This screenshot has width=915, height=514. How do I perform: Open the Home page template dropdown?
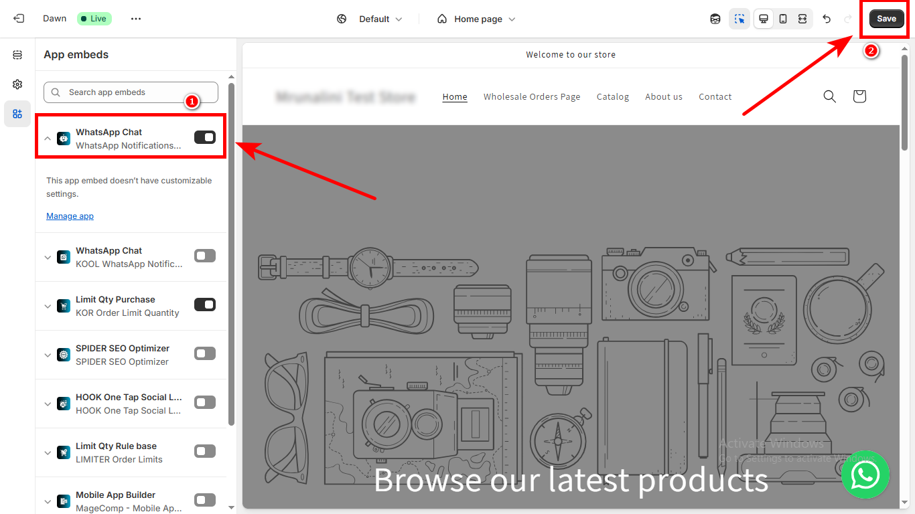click(x=476, y=19)
